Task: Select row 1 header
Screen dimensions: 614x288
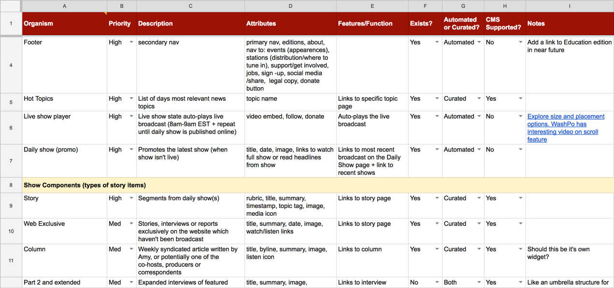Action: coord(11,24)
